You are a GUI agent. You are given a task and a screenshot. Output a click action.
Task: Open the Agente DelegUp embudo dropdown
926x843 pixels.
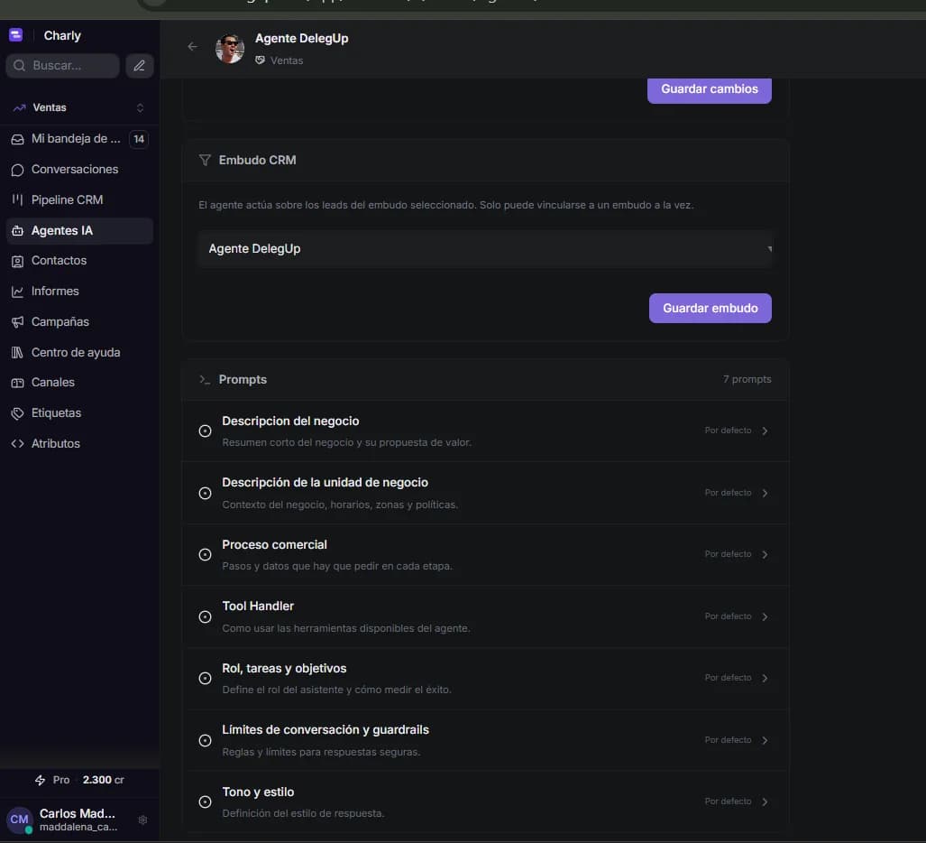coord(485,249)
